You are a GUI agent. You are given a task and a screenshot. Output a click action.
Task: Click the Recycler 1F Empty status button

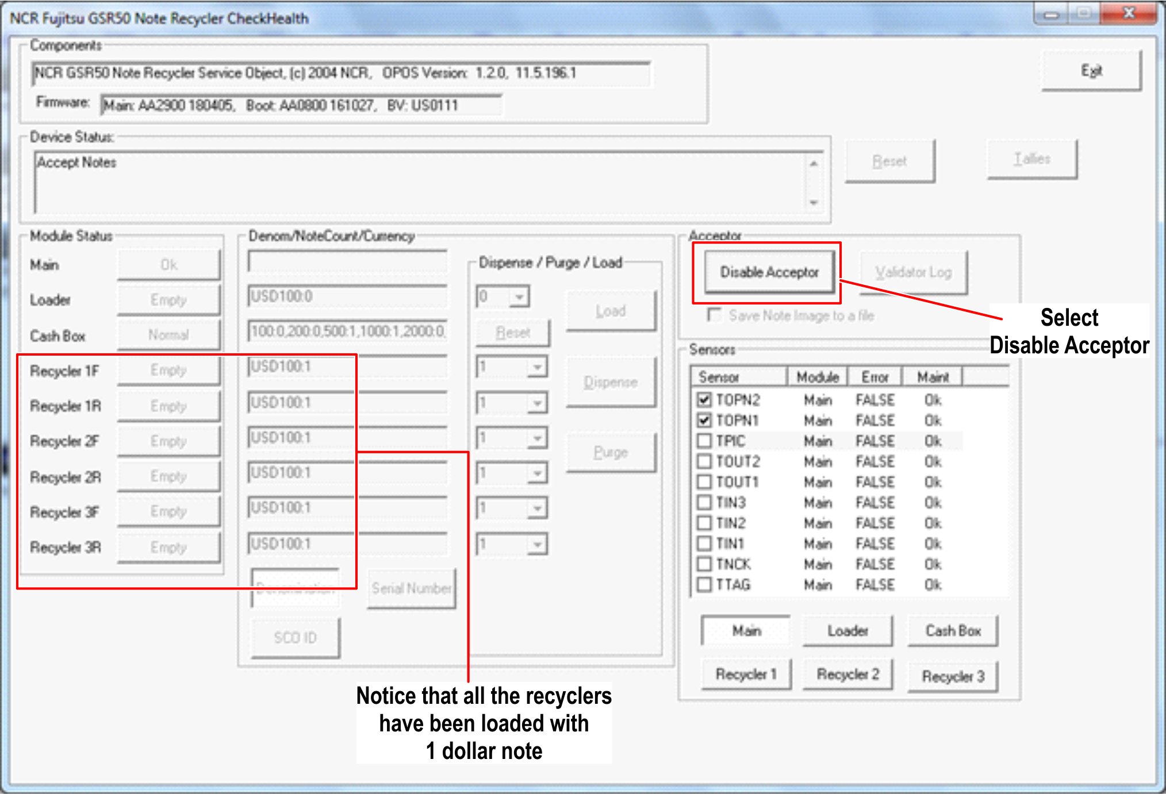169,370
